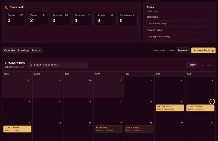Click the bed icon in Rooms card
This screenshot has height=141, width=218.
(22, 15)
